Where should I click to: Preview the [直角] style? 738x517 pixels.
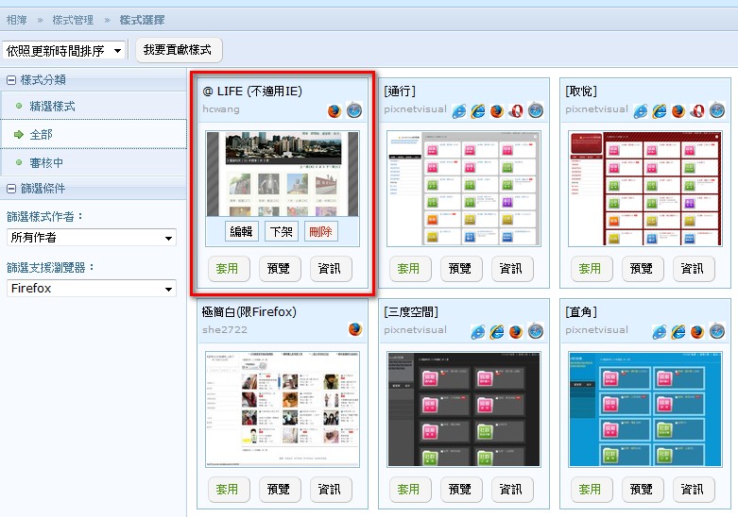[x=642, y=490]
